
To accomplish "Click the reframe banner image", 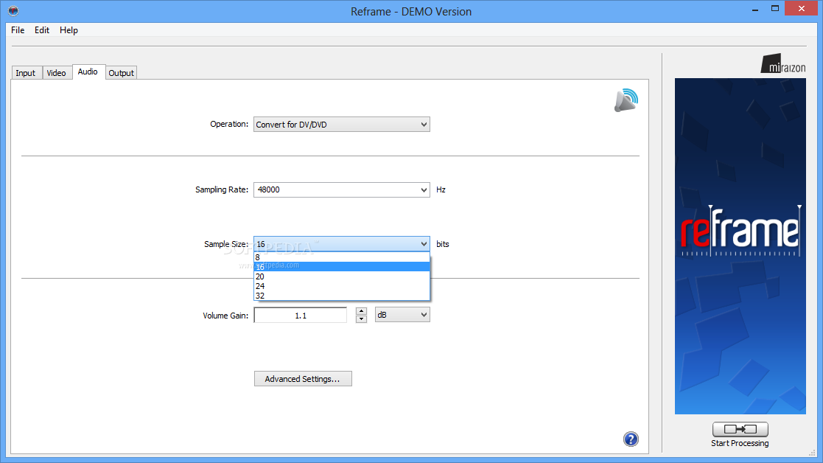I will click(740, 246).
